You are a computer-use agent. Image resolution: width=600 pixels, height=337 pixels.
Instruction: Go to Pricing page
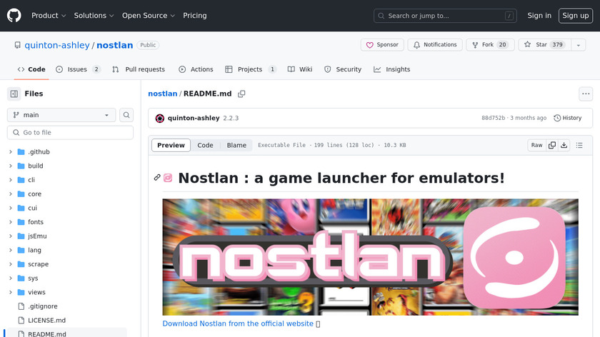point(195,16)
